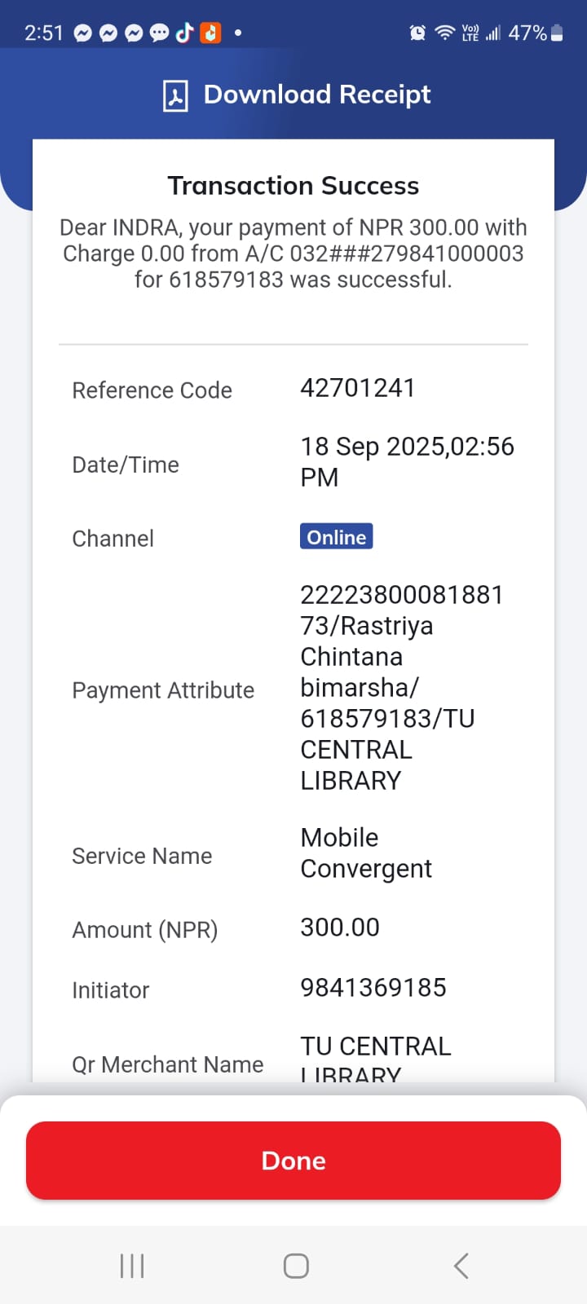The width and height of the screenshot is (587, 1304).
Task: Tap the Online channel badge
Action: tap(336, 537)
